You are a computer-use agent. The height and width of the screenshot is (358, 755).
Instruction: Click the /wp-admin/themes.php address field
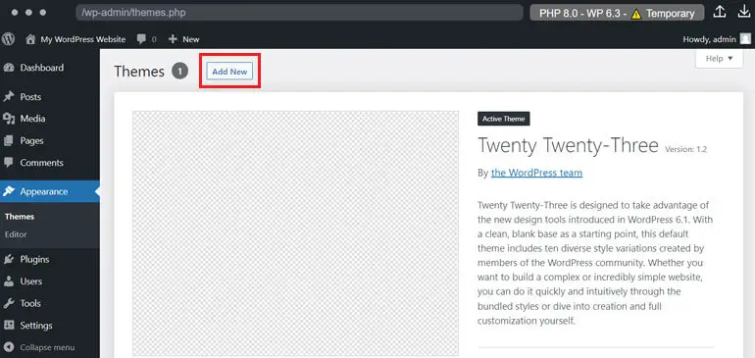tap(299, 13)
